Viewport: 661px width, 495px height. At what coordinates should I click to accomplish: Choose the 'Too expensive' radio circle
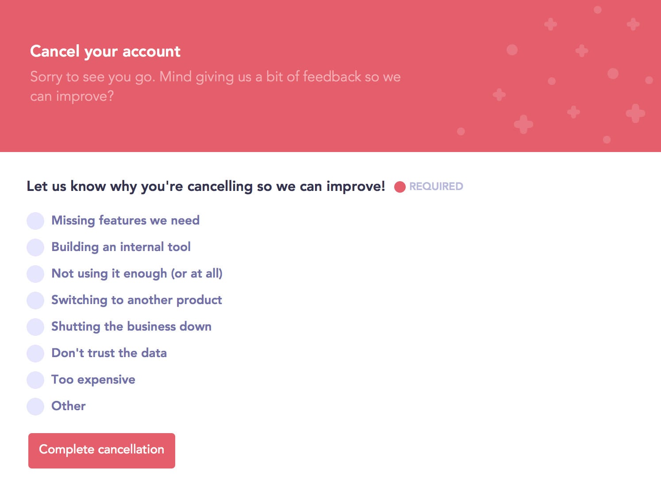coord(35,380)
